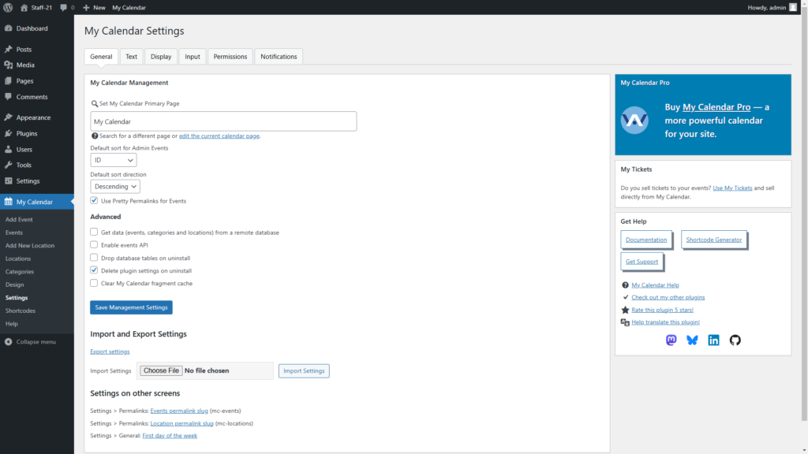Switch to the Permissions tab
Viewport: 808px width, 454px height.
230,57
